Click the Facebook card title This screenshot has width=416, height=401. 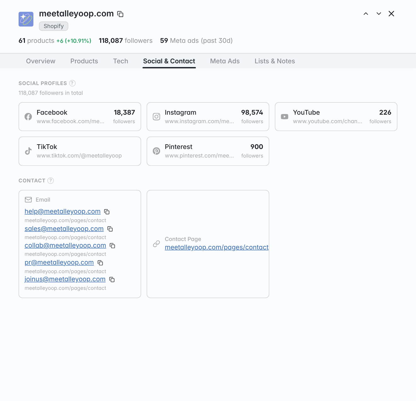tap(52, 112)
